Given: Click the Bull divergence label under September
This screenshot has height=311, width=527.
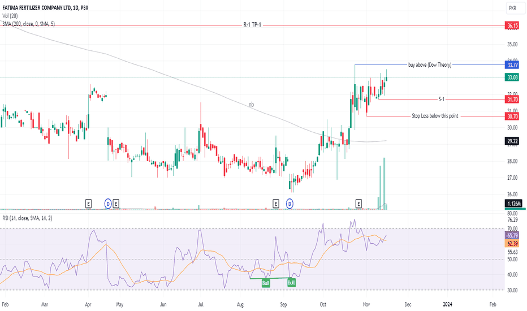Looking at the screenshot, I should [291, 282].
